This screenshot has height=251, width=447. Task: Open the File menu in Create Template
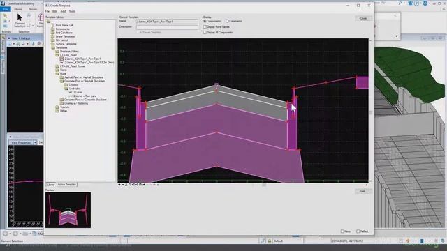click(x=47, y=11)
